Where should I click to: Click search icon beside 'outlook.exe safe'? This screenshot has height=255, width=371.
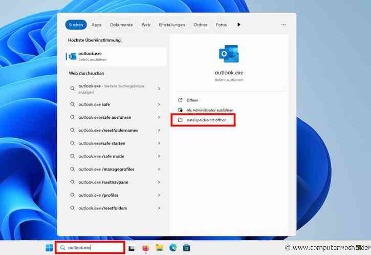click(72, 104)
